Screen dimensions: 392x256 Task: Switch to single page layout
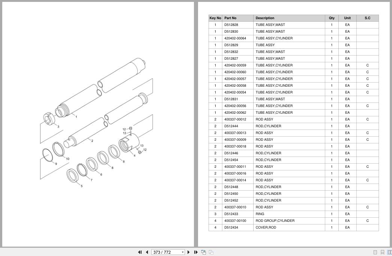pyautogui.click(x=375, y=252)
